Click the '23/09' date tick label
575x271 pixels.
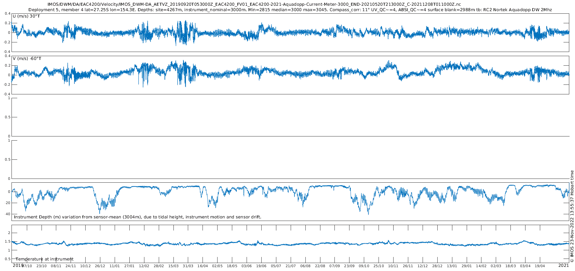[349, 266]
